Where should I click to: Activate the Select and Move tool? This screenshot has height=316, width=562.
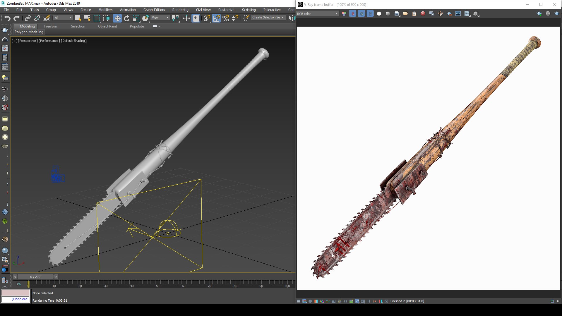(117, 18)
